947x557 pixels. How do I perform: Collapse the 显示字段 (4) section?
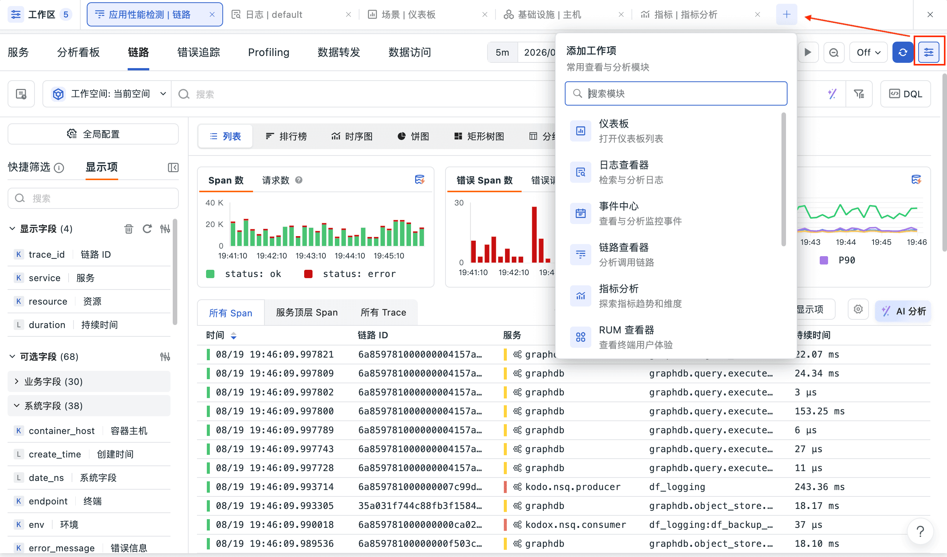tap(13, 229)
